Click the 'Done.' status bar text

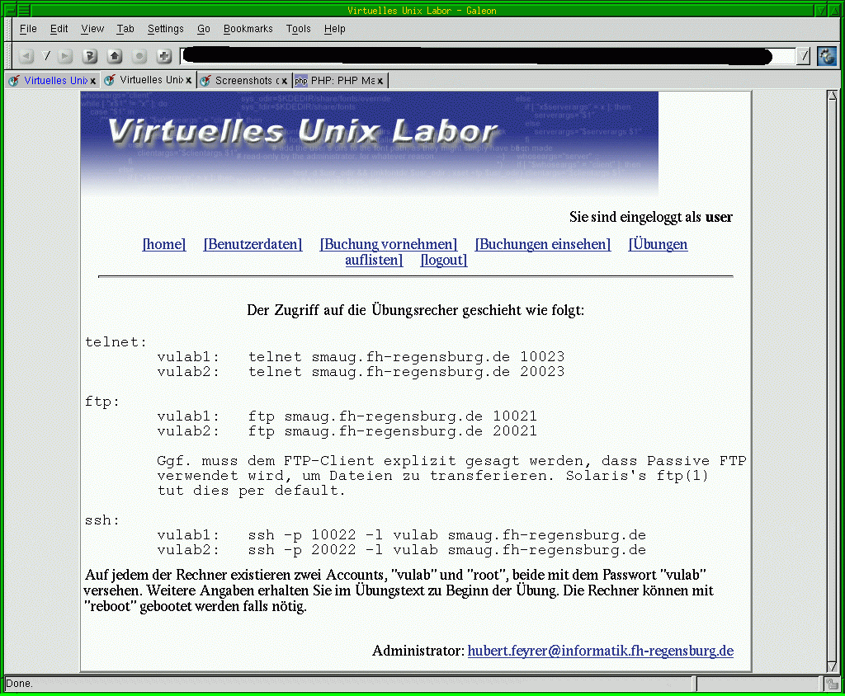coord(20,684)
